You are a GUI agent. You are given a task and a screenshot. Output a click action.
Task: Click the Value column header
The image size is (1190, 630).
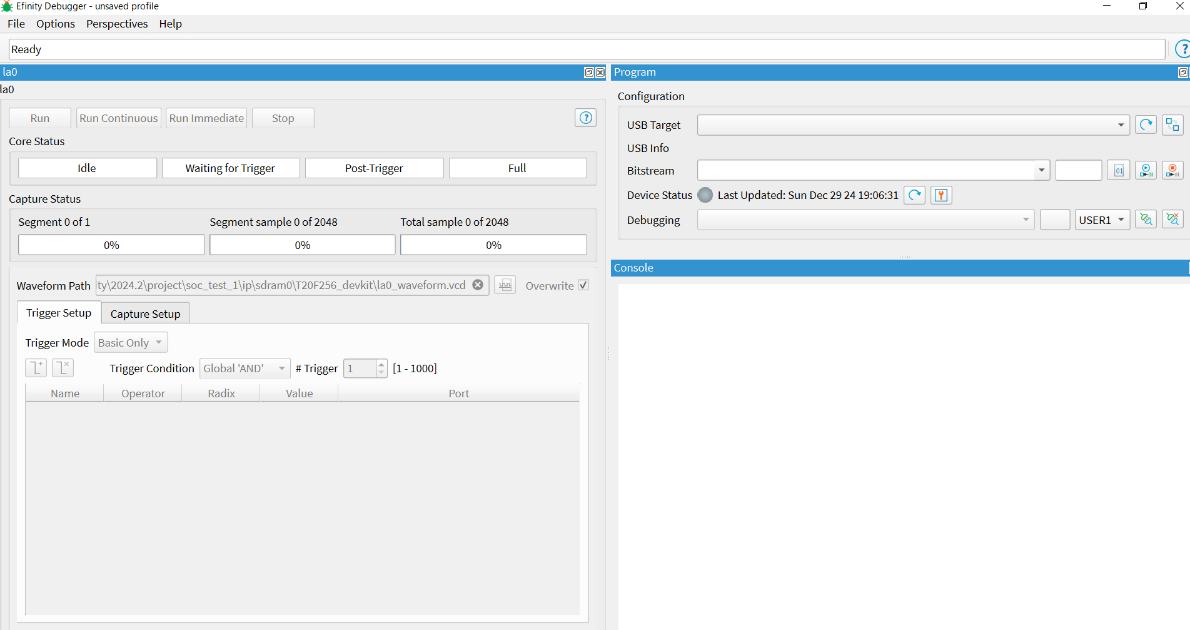[299, 393]
